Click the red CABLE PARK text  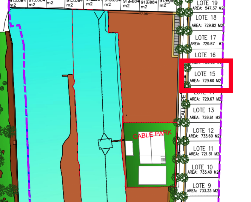152,134
